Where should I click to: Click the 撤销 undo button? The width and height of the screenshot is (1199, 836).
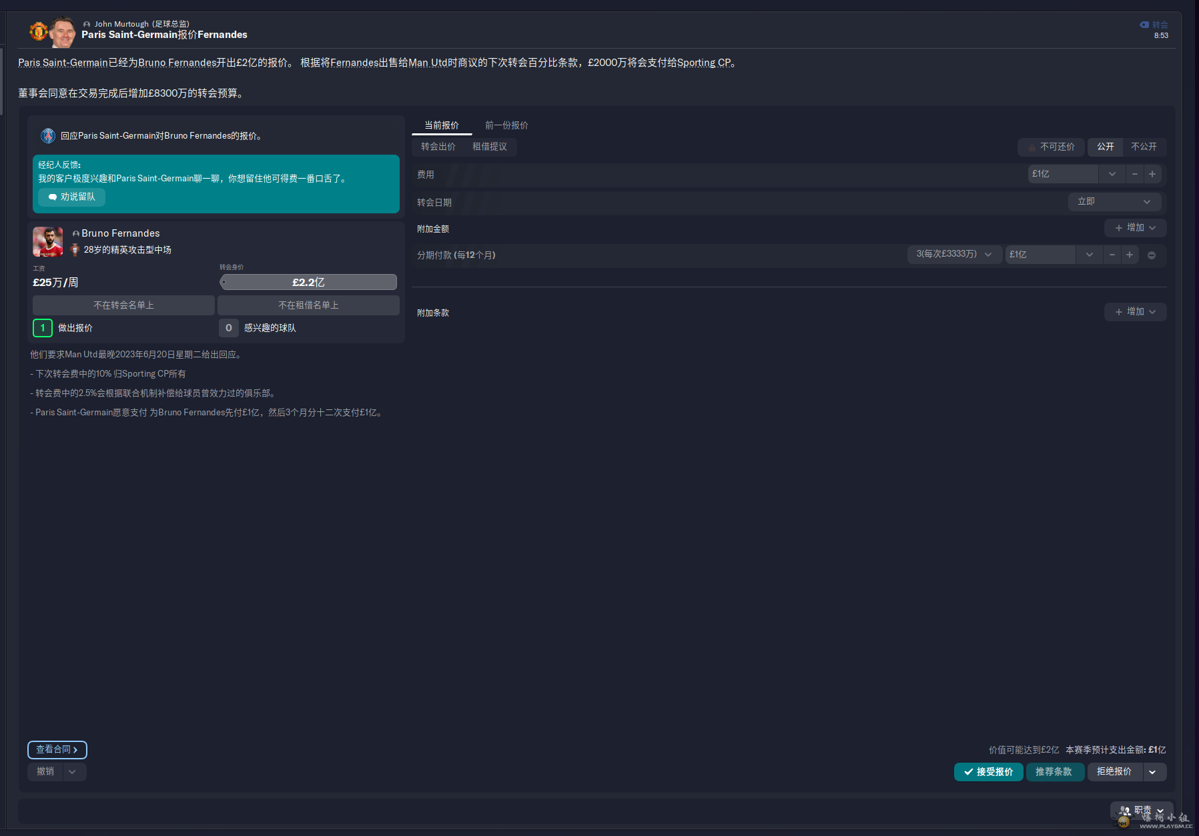[45, 772]
